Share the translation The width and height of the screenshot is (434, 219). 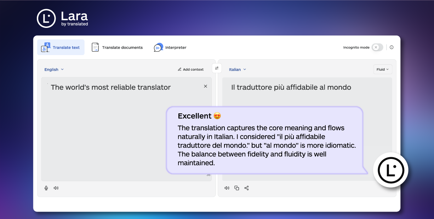point(247,188)
